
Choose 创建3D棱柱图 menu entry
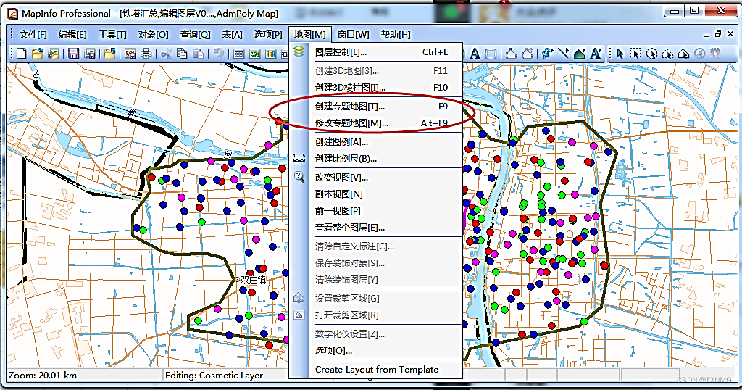point(376,88)
